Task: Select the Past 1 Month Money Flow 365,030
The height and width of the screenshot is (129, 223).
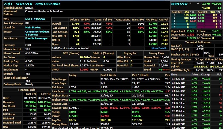Action: pos(137,124)
